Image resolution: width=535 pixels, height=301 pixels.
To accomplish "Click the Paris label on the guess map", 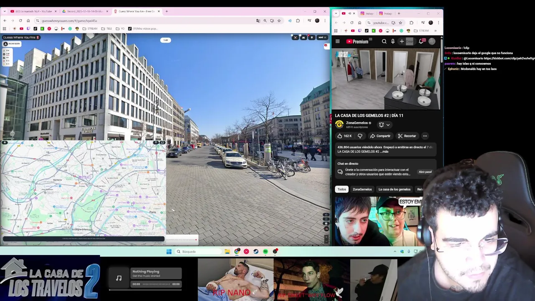I will (153, 212).
